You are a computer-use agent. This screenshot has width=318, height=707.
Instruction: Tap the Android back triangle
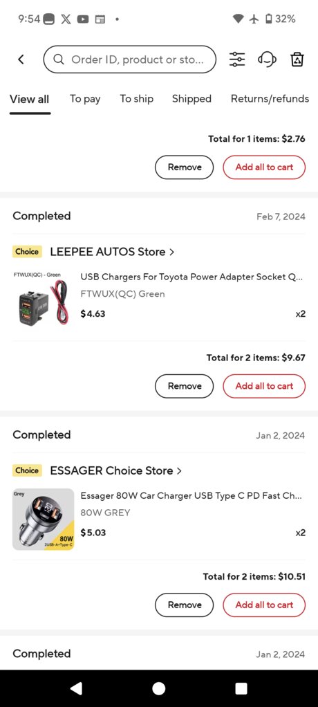click(77, 688)
